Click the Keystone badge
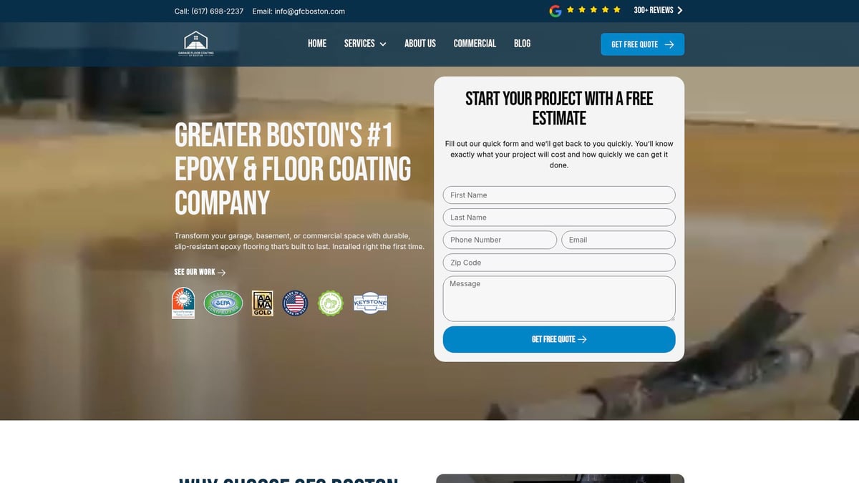The height and width of the screenshot is (483, 859). tap(370, 303)
